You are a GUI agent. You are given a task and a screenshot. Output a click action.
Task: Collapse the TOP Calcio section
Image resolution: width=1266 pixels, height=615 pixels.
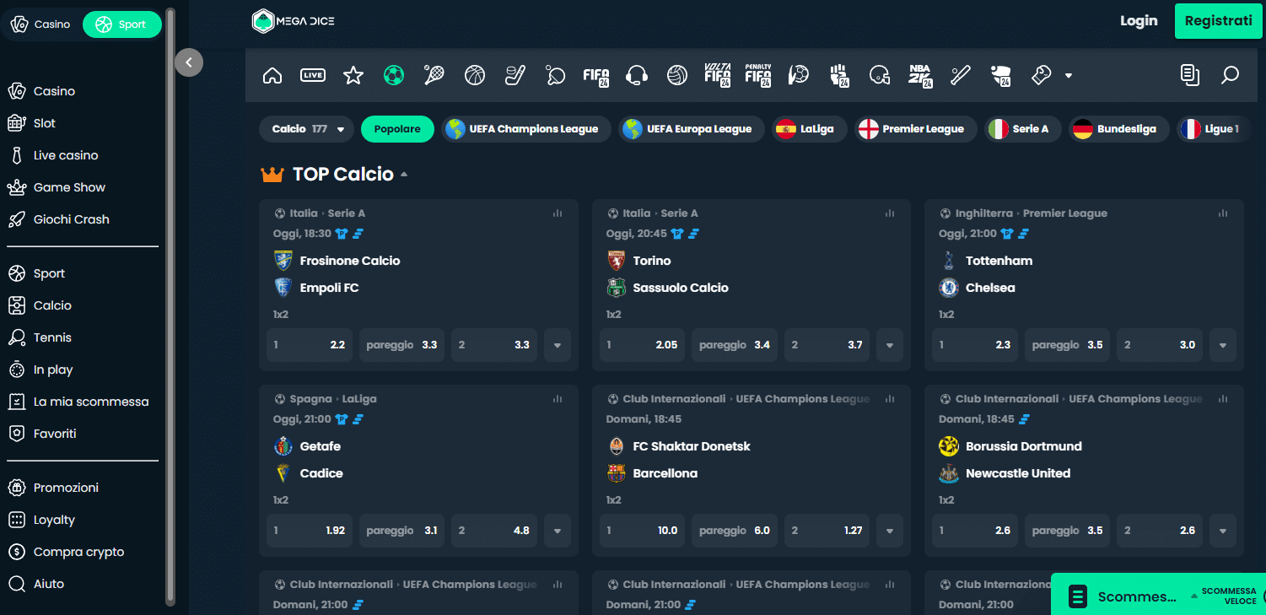pyautogui.click(x=404, y=175)
